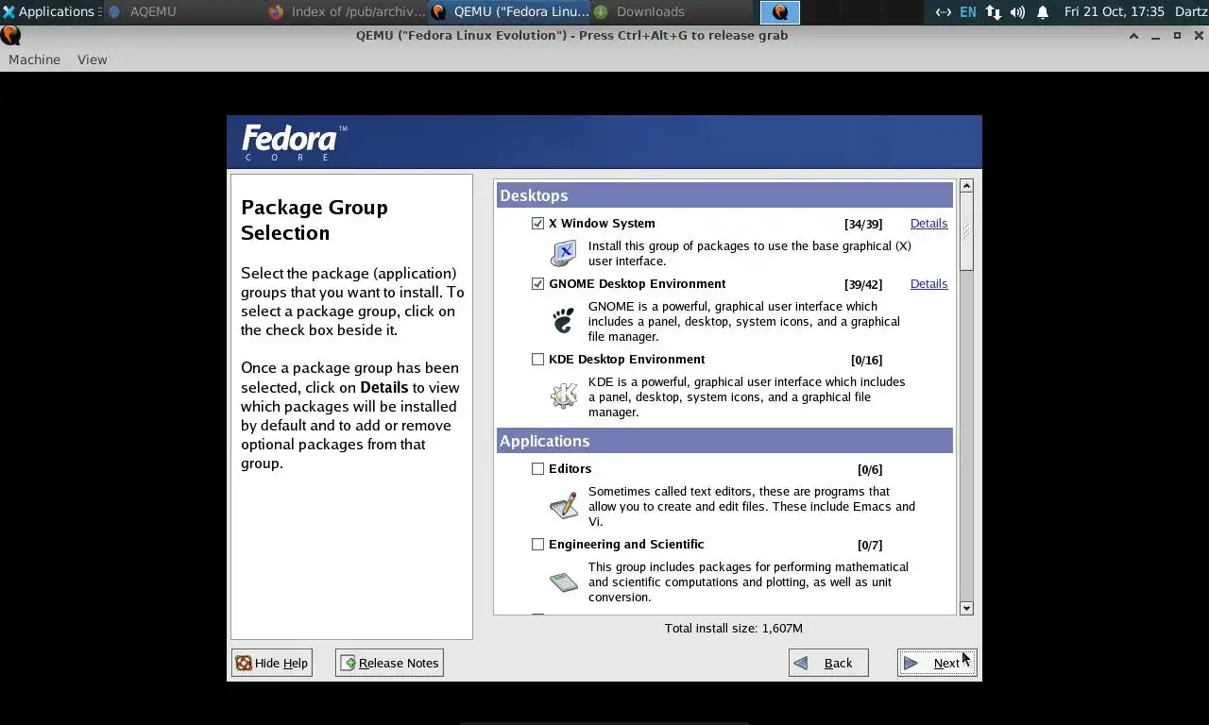
Task: Click the Package Group Selection heading
Action: point(315,220)
